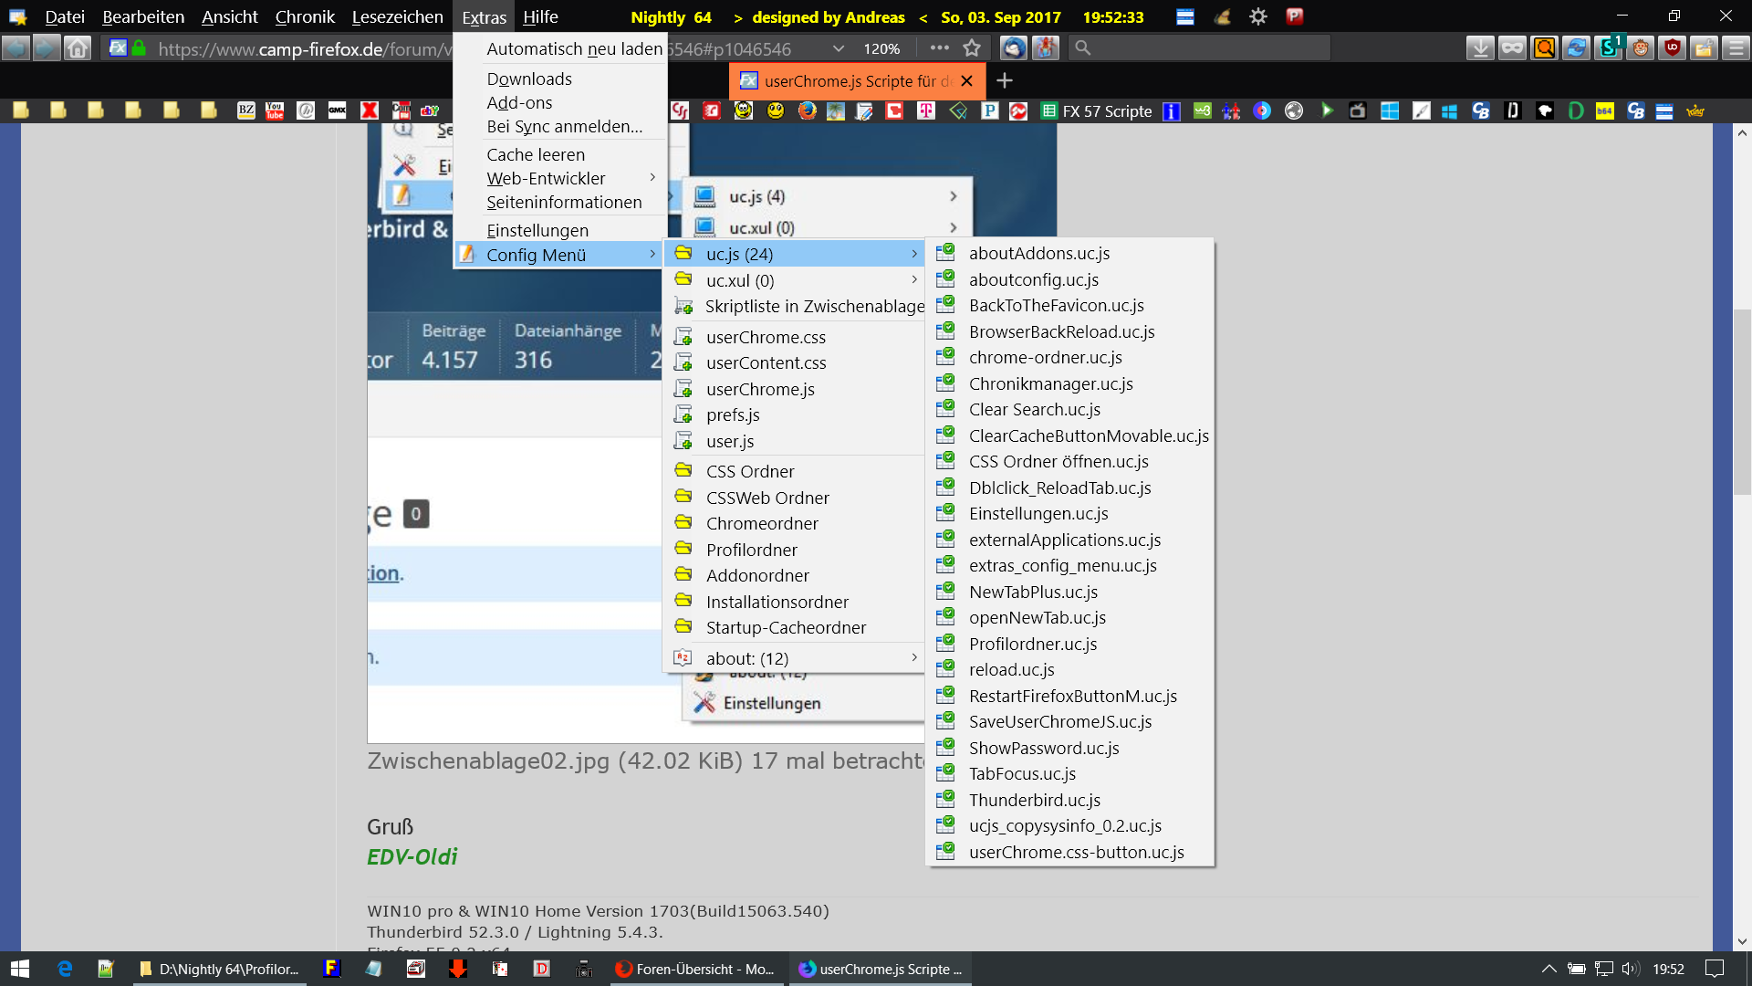Open the Edge browser from taskbar

point(65,969)
